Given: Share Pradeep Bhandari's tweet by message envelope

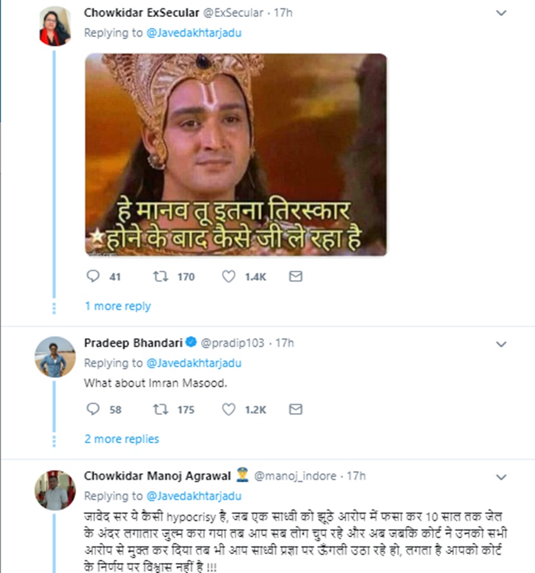Looking at the screenshot, I should pos(295,409).
